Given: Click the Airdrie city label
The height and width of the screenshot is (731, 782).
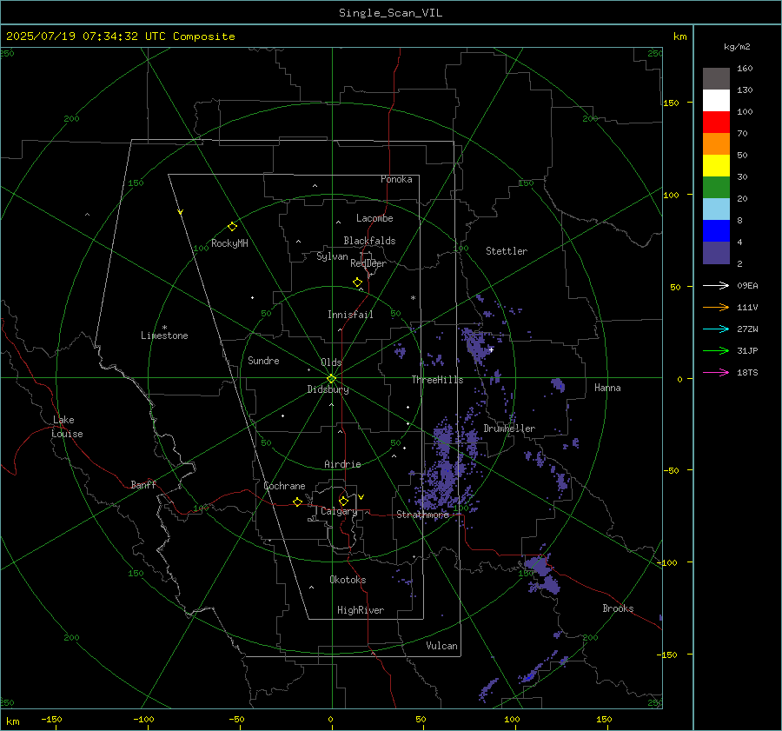Looking at the screenshot, I should tap(342, 464).
